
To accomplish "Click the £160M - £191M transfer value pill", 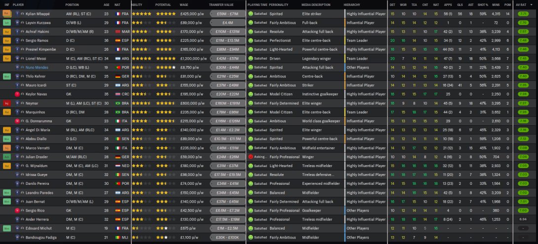I will click(228, 103).
